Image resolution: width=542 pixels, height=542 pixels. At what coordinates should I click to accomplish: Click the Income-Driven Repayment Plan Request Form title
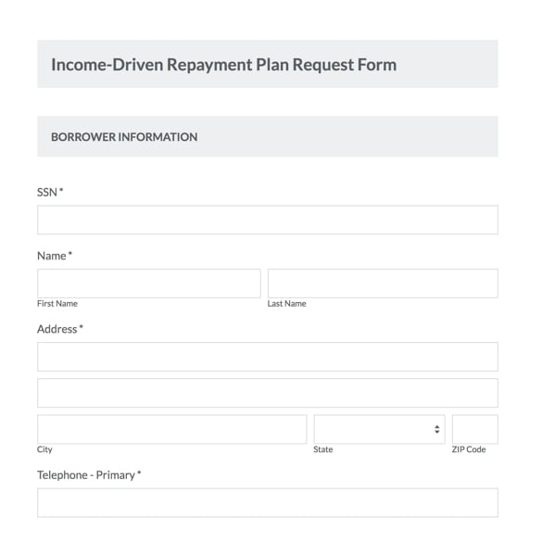pyautogui.click(x=224, y=65)
